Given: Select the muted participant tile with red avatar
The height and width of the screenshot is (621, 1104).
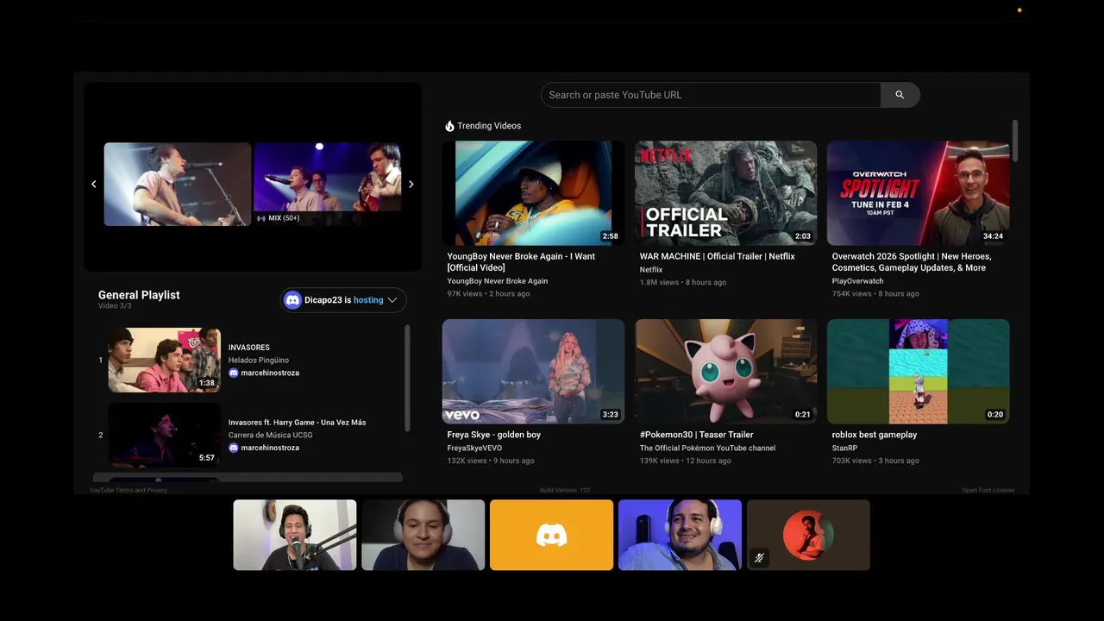Looking at the screenshot, I should click(x=808, y=535).
